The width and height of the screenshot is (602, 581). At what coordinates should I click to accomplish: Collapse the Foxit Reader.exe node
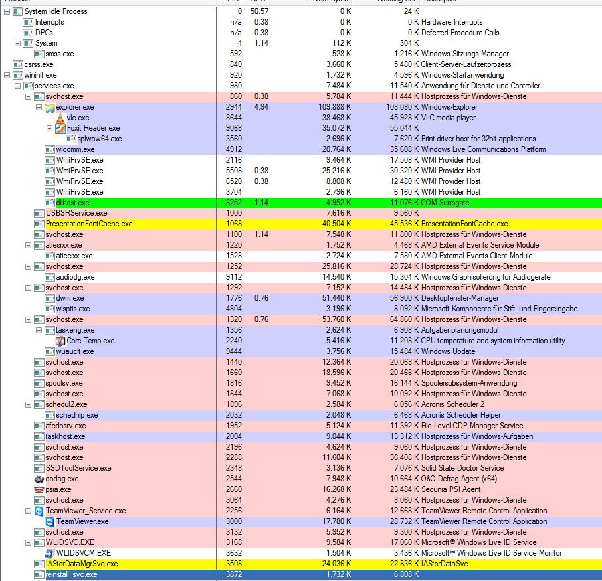[x=50, y=128]
